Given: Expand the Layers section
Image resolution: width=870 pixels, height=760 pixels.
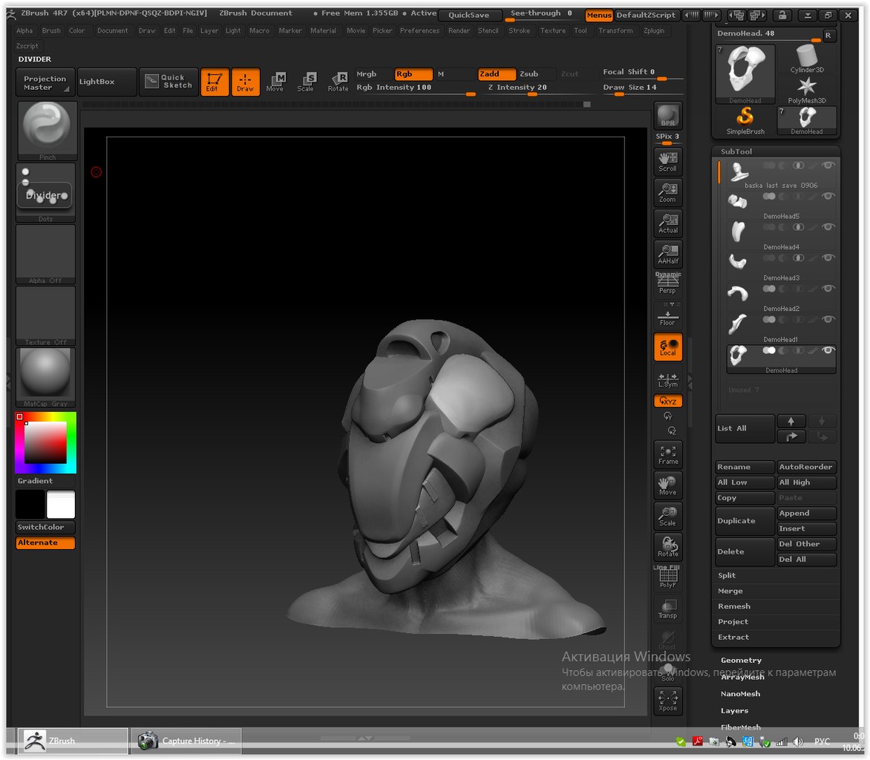Looking at the screenshot, I should tap(734, 710).
